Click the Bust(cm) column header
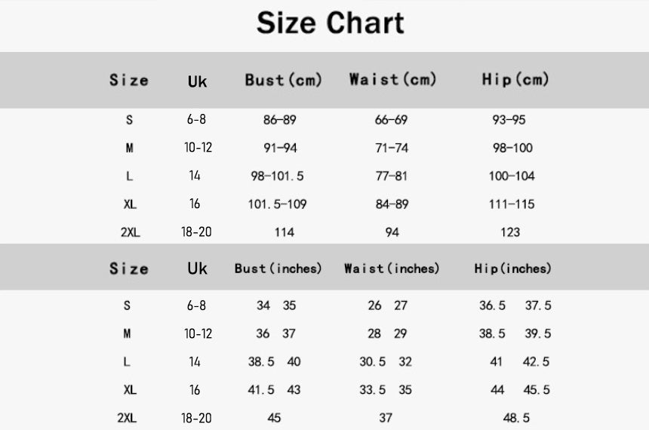Screen dimensions: 649x430 [x=283, y=80]
